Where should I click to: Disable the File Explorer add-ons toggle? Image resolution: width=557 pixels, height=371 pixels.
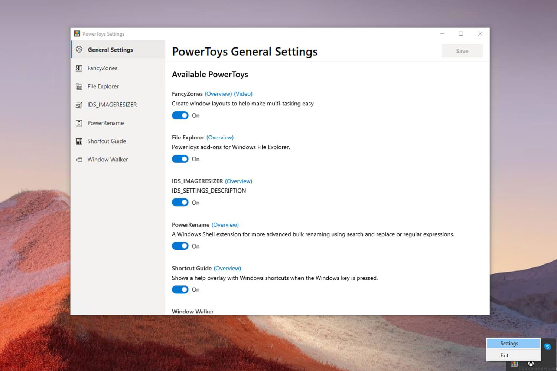click(180, 159)
